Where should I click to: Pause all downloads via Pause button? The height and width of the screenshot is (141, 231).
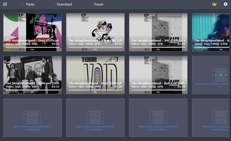click(x=97, y=4)
